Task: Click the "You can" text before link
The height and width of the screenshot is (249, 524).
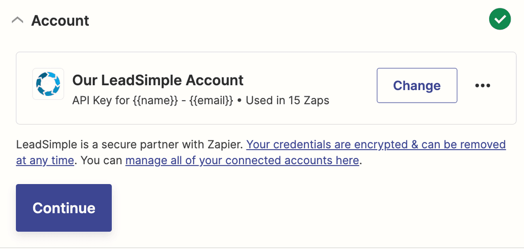Action: tap(101, 160)
